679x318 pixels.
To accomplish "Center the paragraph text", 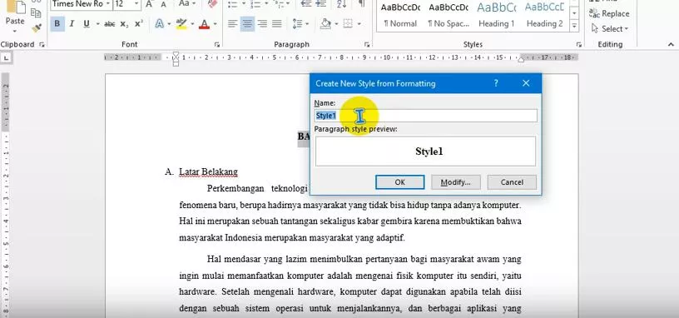I will (x=247, y=24).
